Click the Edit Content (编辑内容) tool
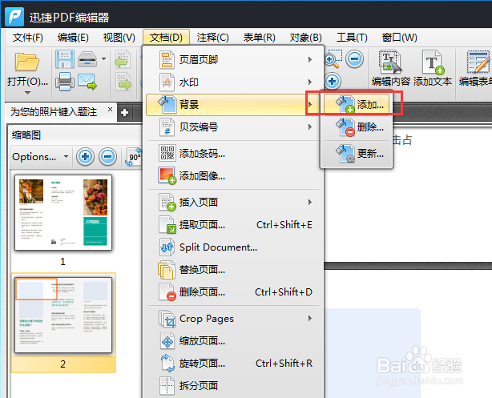Viewport: 492px width, 398px height. [391, 68]
